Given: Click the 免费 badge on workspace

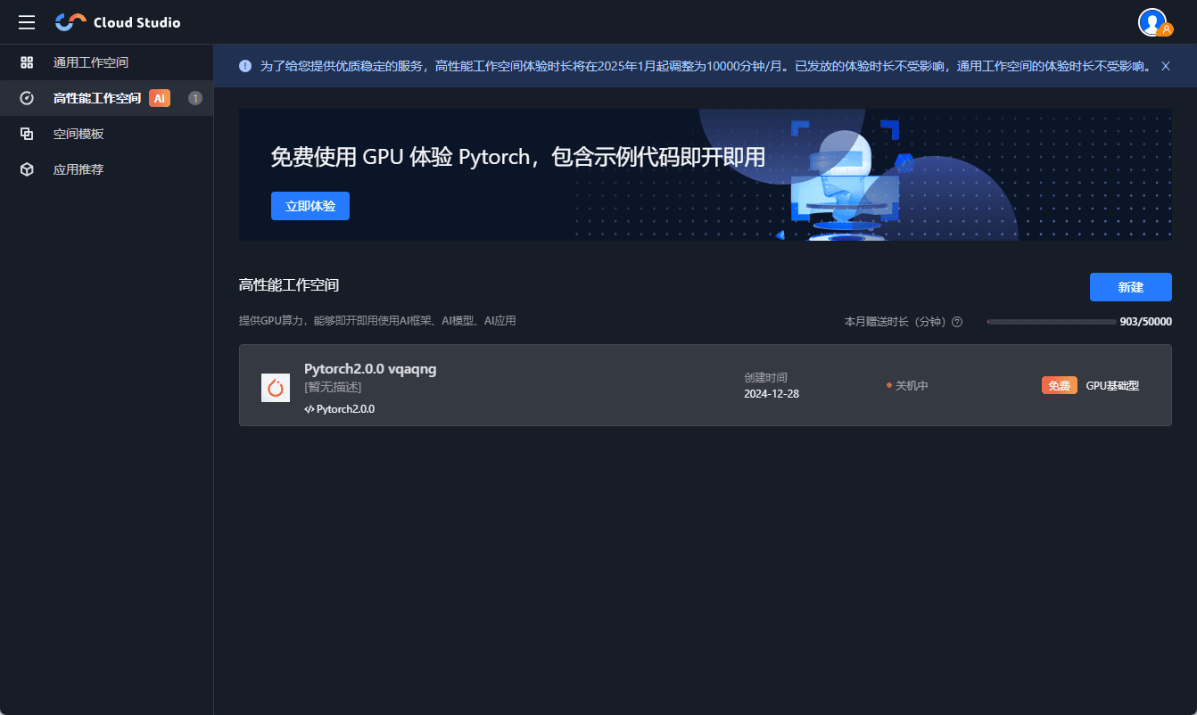Looking at the screenshot, I should pos(1060,386).
